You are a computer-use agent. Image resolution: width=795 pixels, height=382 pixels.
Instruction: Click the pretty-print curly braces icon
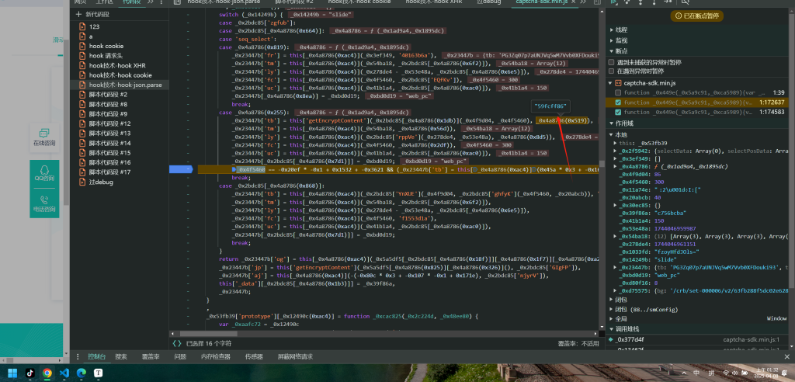(176, 342)
